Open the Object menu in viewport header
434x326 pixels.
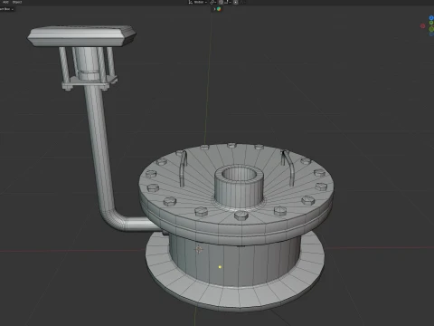[17, 2]
